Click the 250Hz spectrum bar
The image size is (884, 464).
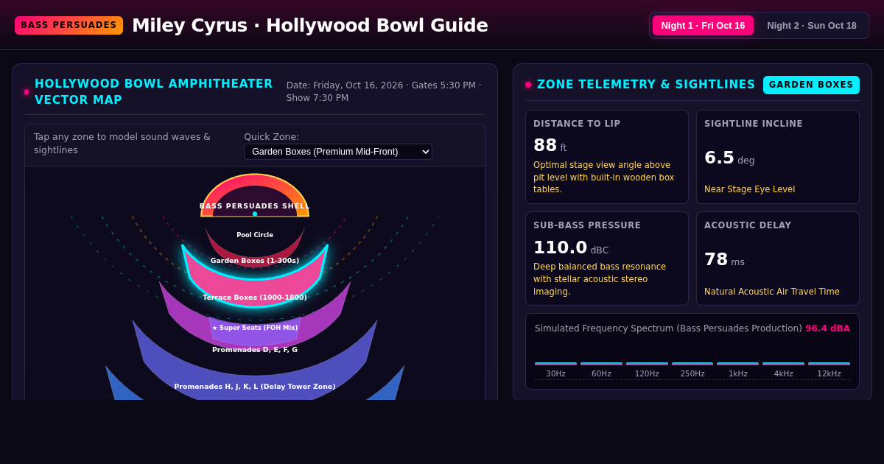pos(692,364)
